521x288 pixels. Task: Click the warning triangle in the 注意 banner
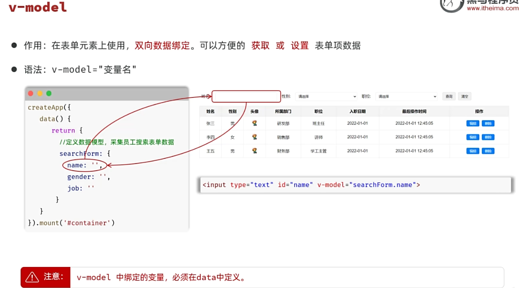point(32,277)
